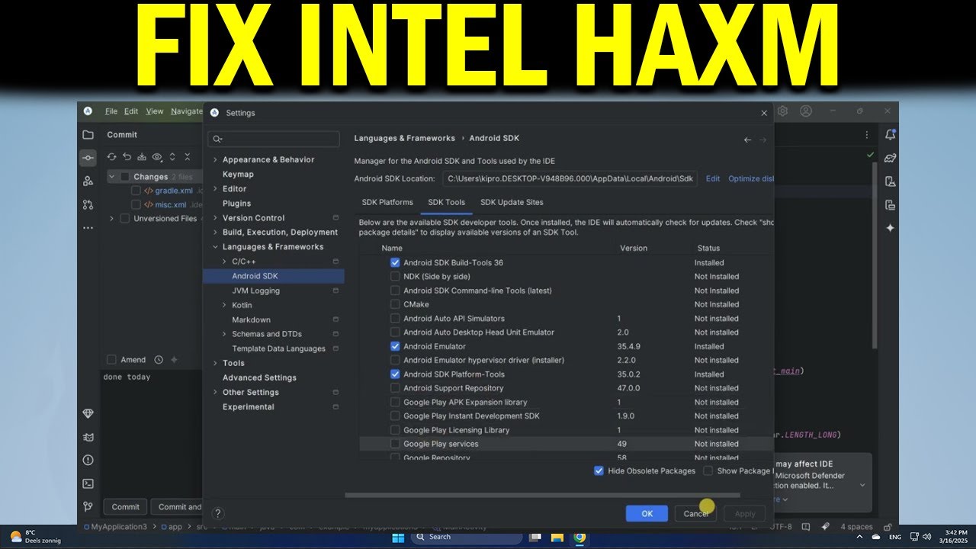Open the Logcat tool window icon
Screen dimensions: 976x549
[88, 437]
